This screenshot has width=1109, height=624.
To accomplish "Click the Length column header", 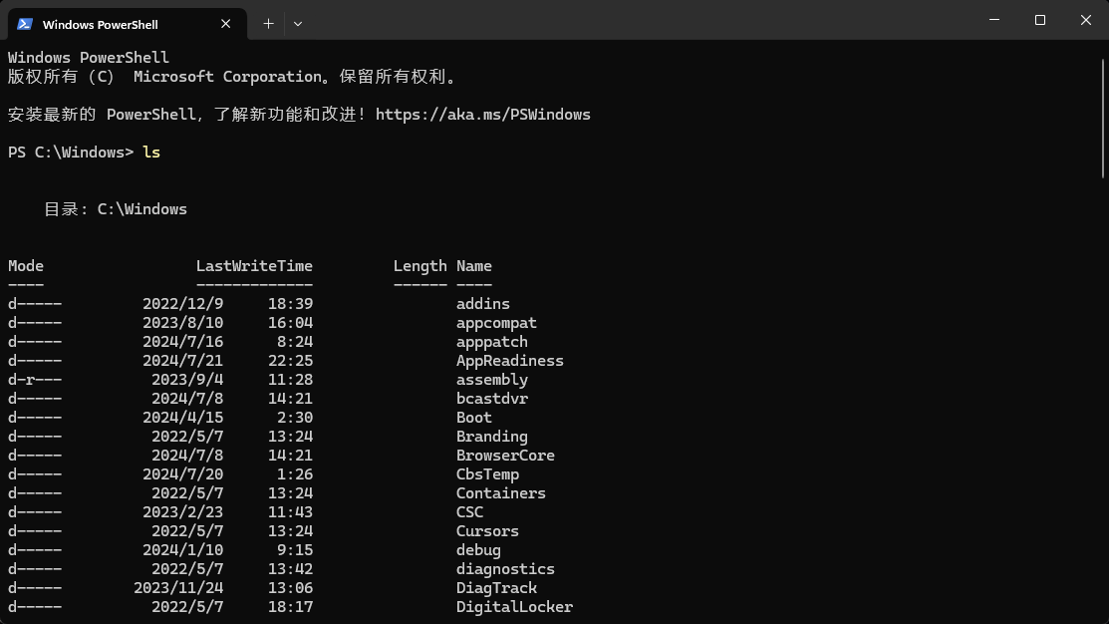I will (x=420, y=266).
